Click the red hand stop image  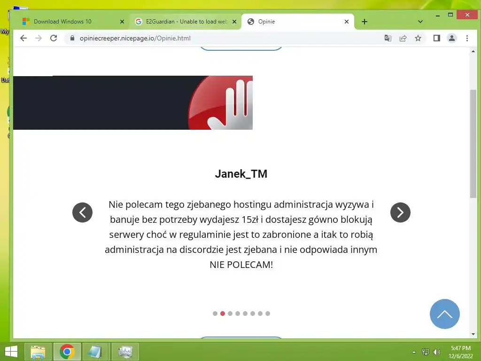click(221, 103)
